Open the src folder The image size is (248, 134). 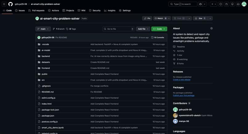click(x=43, y=80)
